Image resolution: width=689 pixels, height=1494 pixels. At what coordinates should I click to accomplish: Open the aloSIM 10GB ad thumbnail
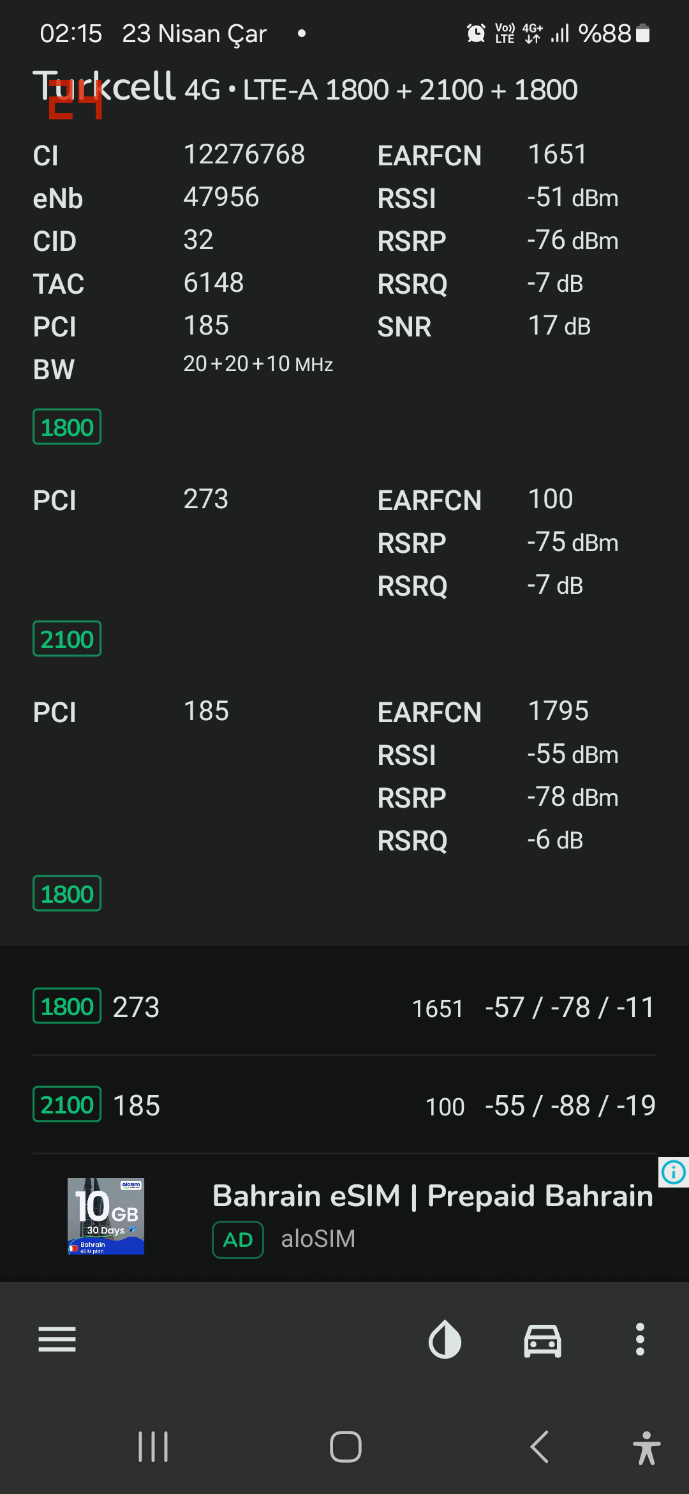pyautogui.click(x=106, y=1216)
